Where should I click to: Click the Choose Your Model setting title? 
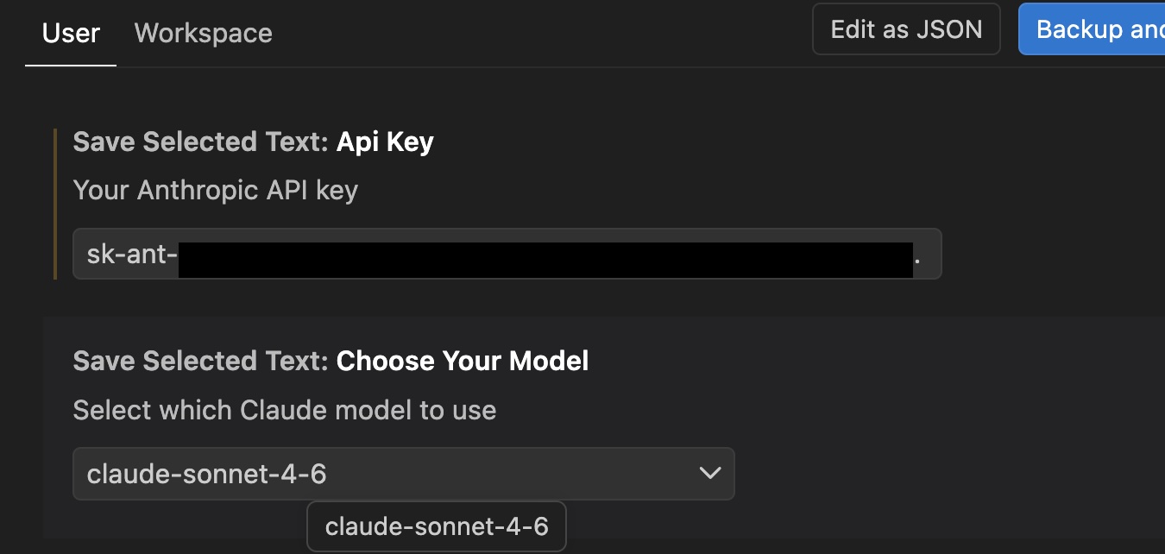(331, 361)
